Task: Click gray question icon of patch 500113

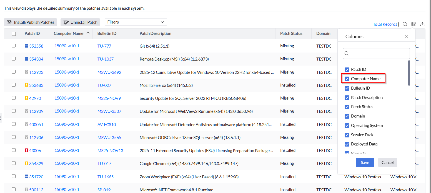Action: 27,189
